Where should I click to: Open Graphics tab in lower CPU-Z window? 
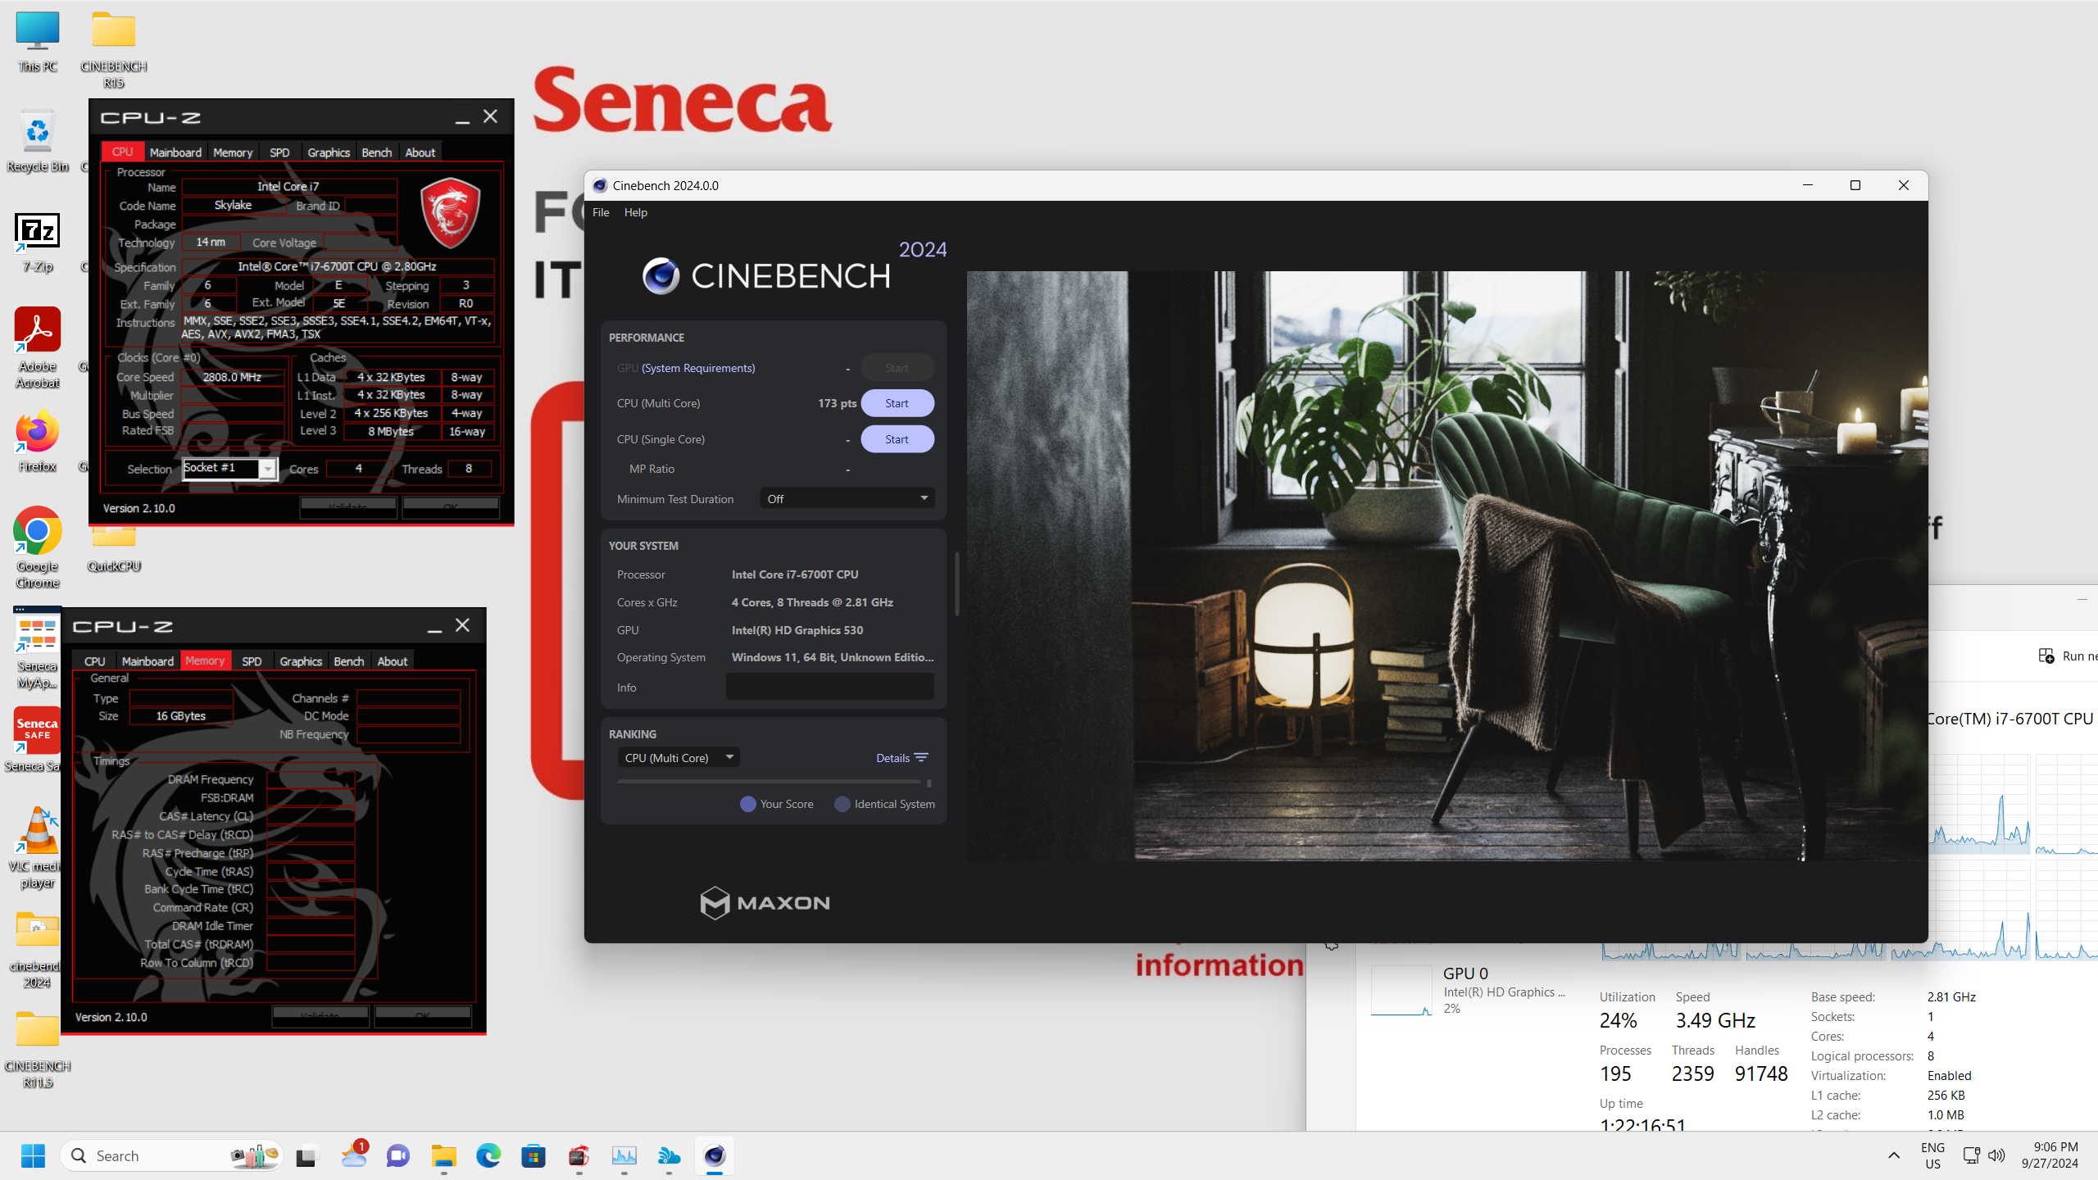coord(301,661)
